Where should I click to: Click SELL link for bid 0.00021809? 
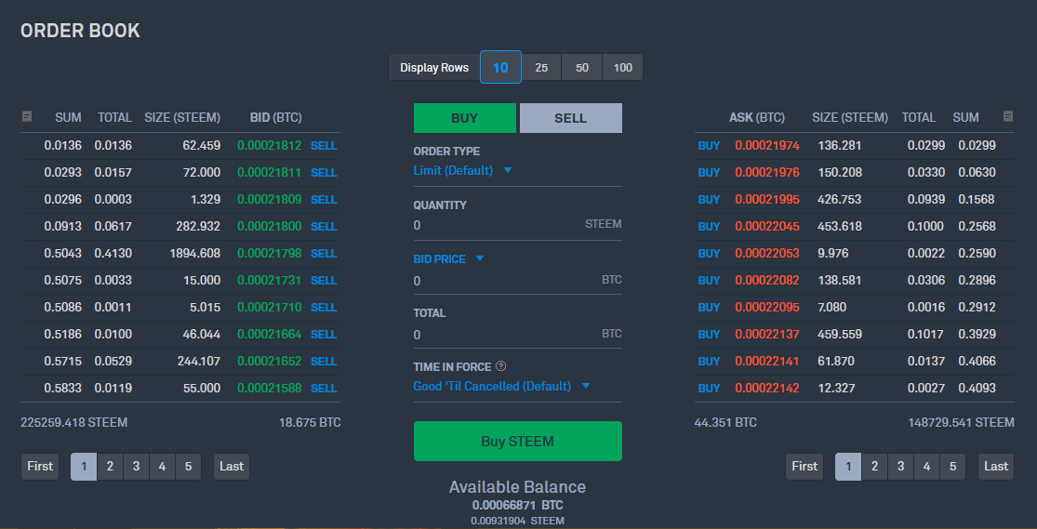pos(324,200)
